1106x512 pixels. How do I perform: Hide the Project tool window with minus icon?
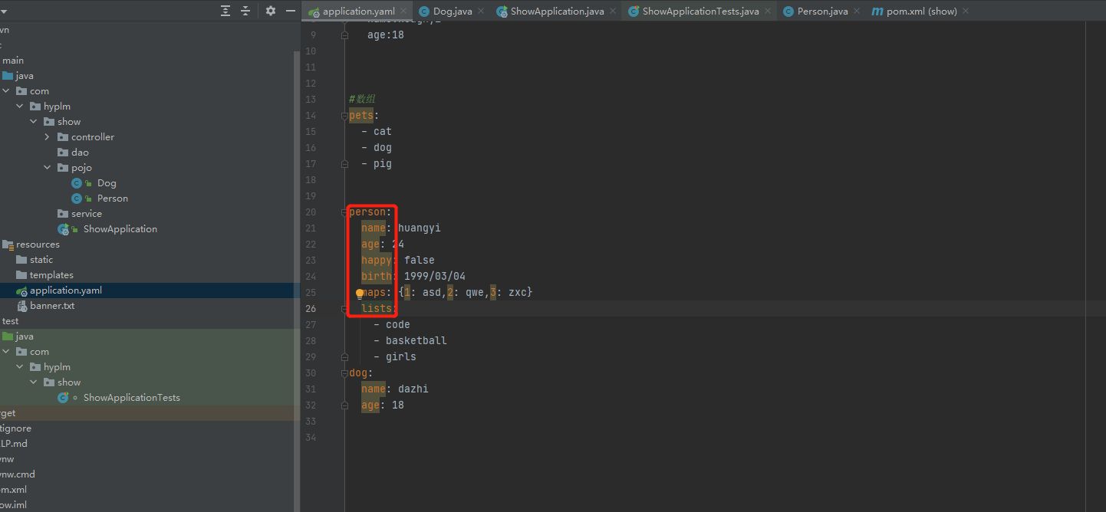pyautogui.click(x=289, y=11)
